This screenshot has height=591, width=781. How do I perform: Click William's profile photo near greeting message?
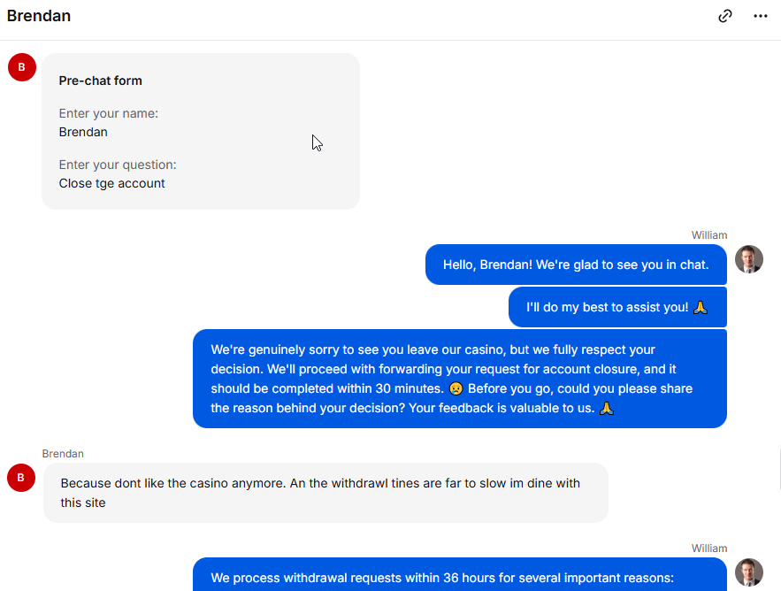click(748, 259)
